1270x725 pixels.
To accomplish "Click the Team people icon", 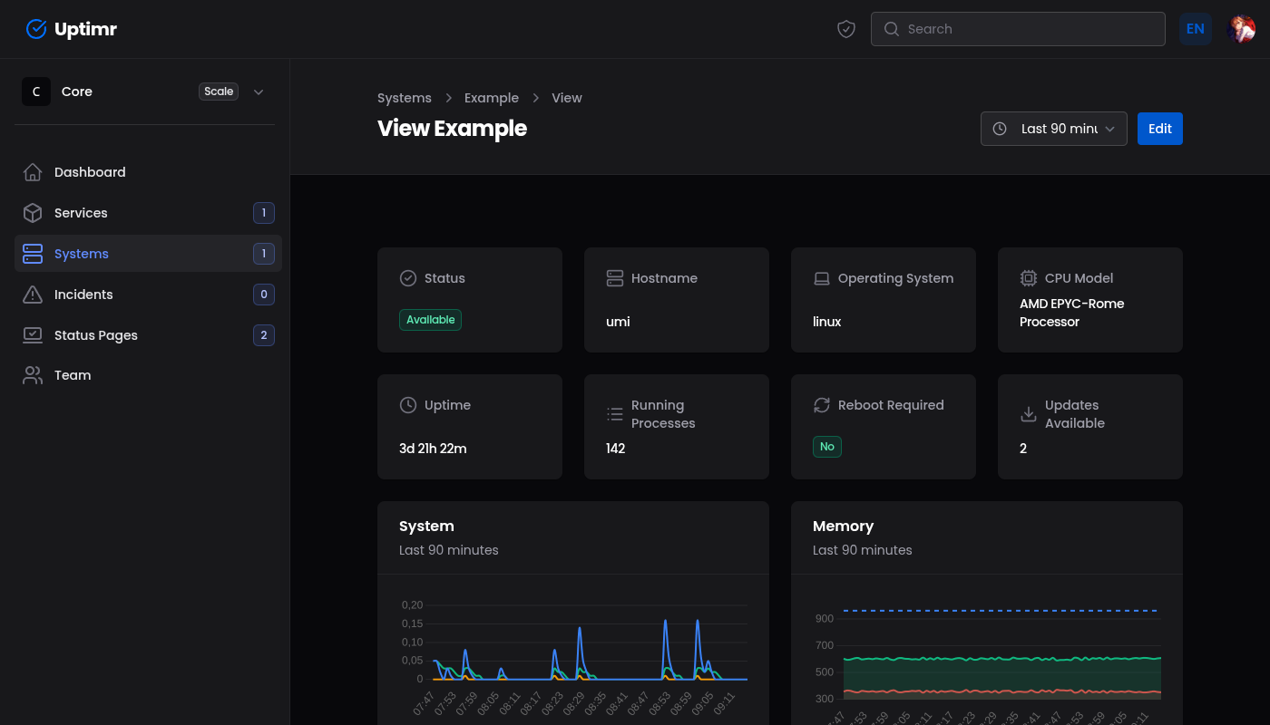I will [x=33, y=375].
